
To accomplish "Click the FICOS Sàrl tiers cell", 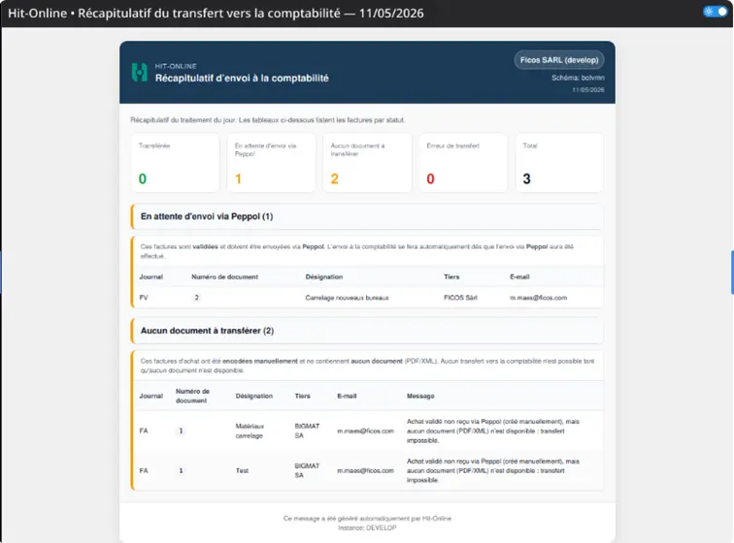I will (460, 298).
